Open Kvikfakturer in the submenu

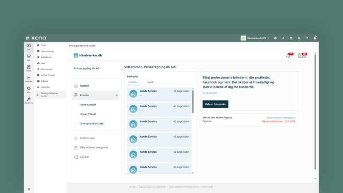pos(46,57)
